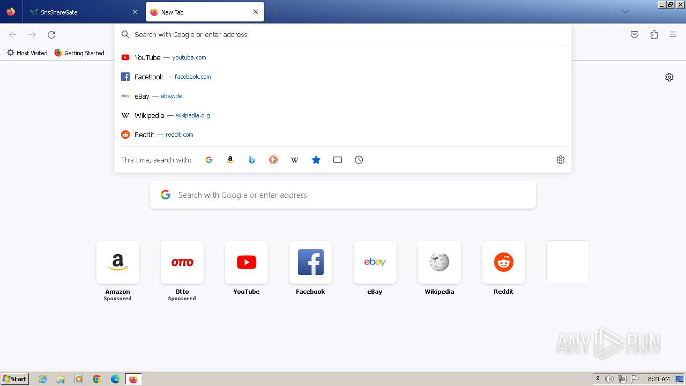Select the New Tab tab

point(205,12)
